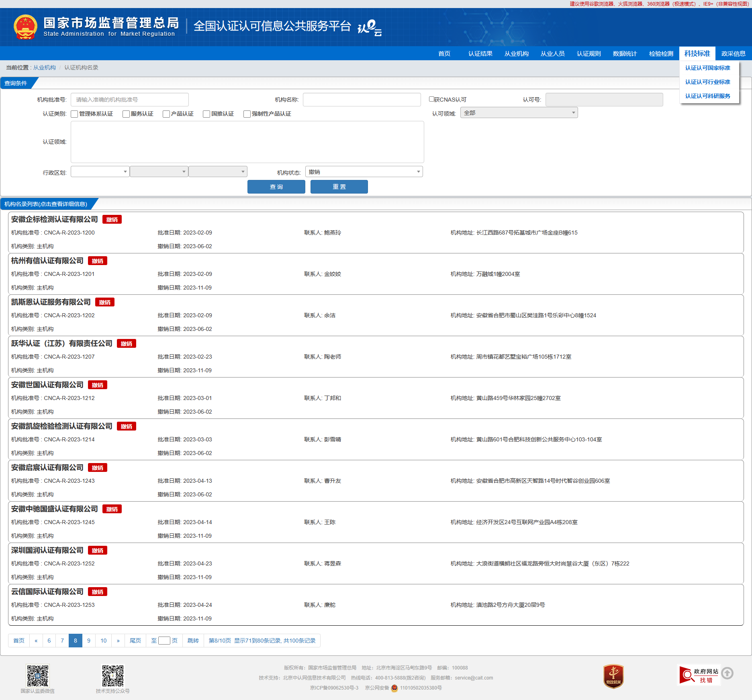The image size is (752, 700).
Task: Open the 机构状态 dropdown showing 撤销
Action: tap(364, 172)
